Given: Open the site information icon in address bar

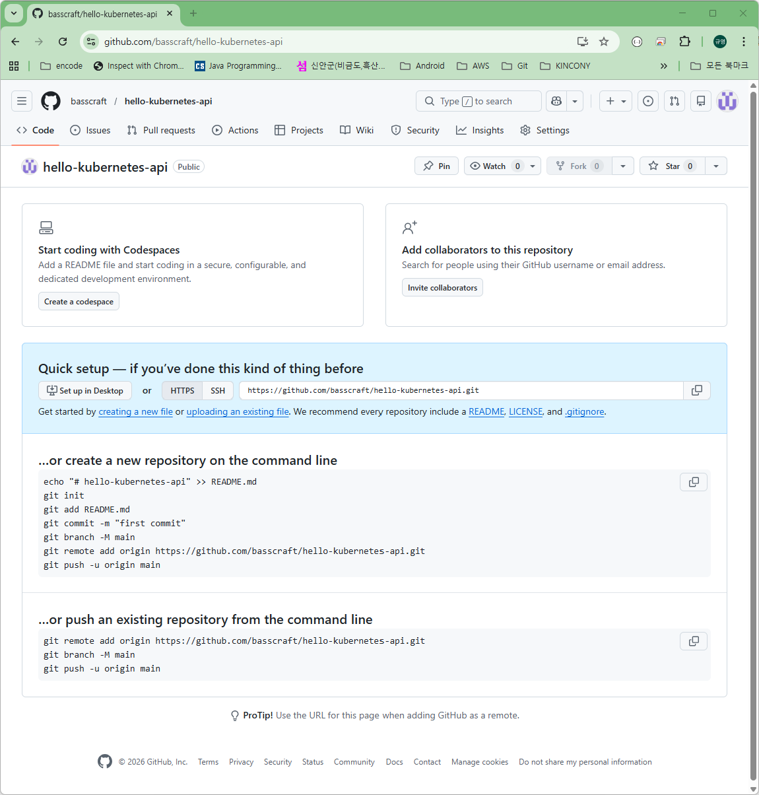Looking at the screenshot, I should [91, 42].
